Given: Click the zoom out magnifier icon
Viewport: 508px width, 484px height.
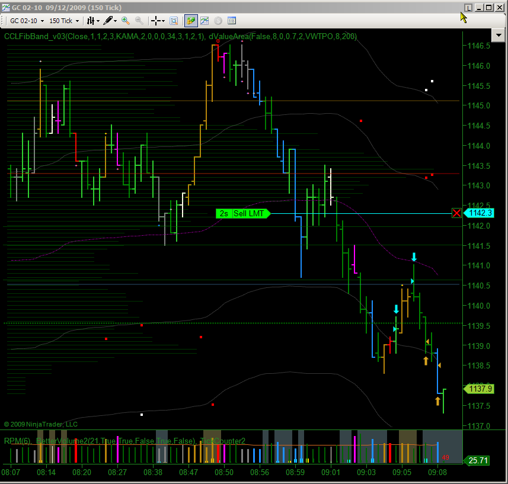Looking at the screenshot, I should tap(139, 21).
